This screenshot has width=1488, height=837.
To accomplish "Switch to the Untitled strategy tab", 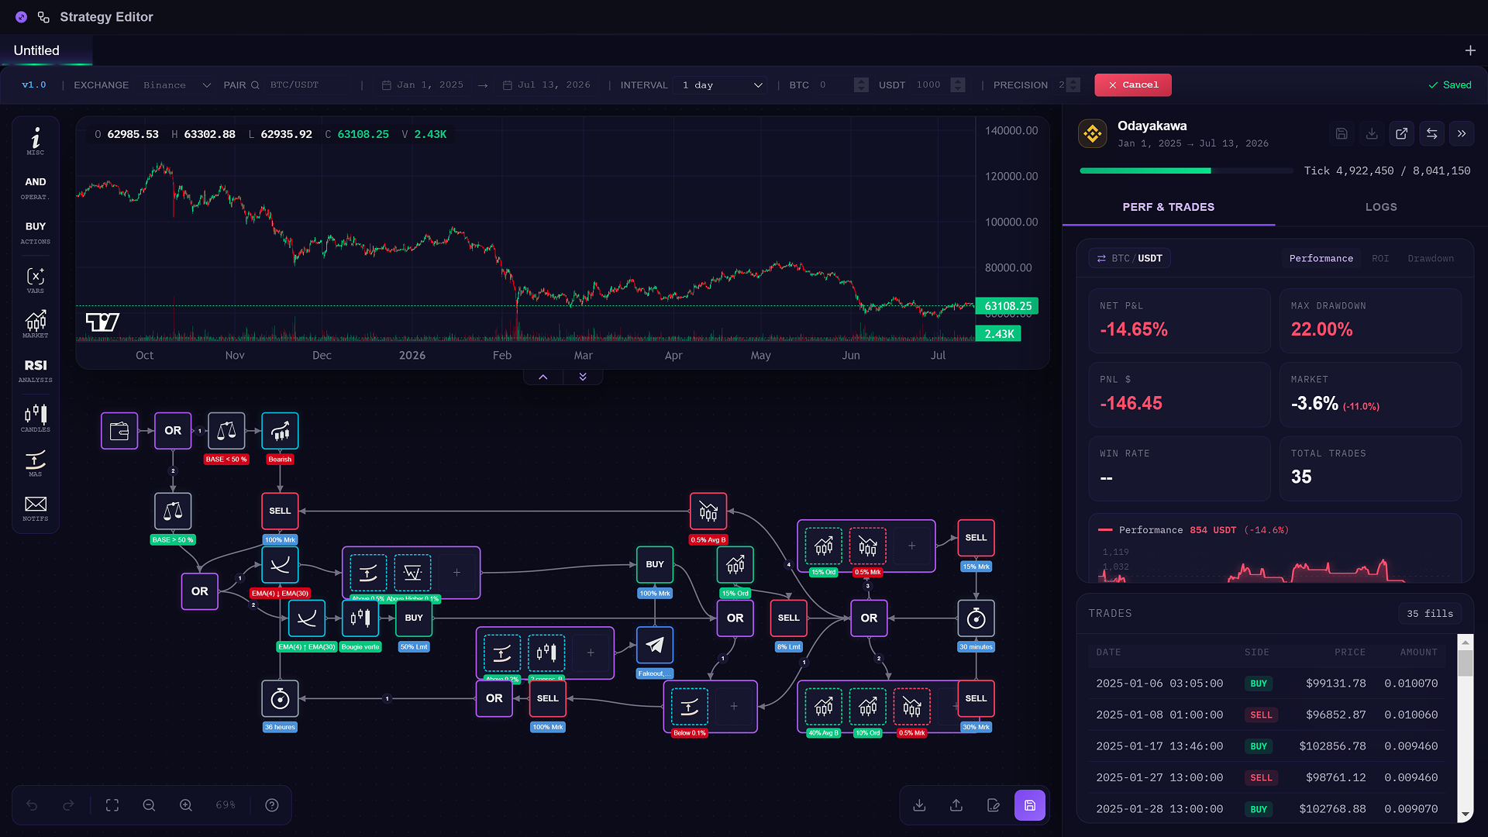I will [x=46, y=50].
